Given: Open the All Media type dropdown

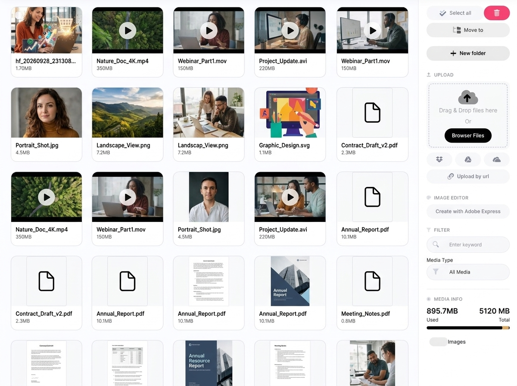Looking at the screenshot, I should pos(468,272).
